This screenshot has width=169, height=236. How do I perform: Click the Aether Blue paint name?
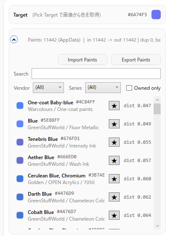pos(41,157)
